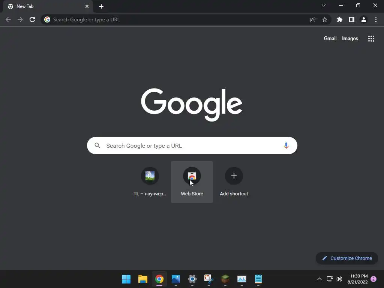Image resolution: width=384 pixels, height=288 pixels.
Task: Click Chrome icon in taskbar
Action: point(159,279)
